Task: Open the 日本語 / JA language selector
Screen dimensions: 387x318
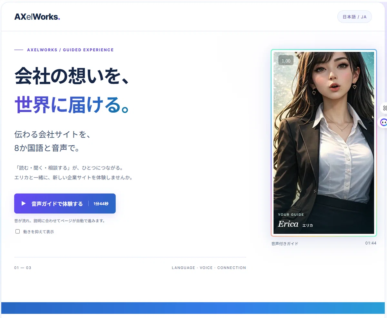Action: pyautogui.click(x=354, y=17)
